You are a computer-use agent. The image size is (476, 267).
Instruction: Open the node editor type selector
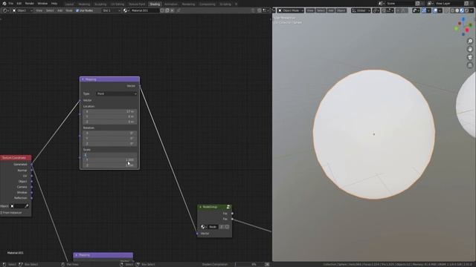click(6, 10)
